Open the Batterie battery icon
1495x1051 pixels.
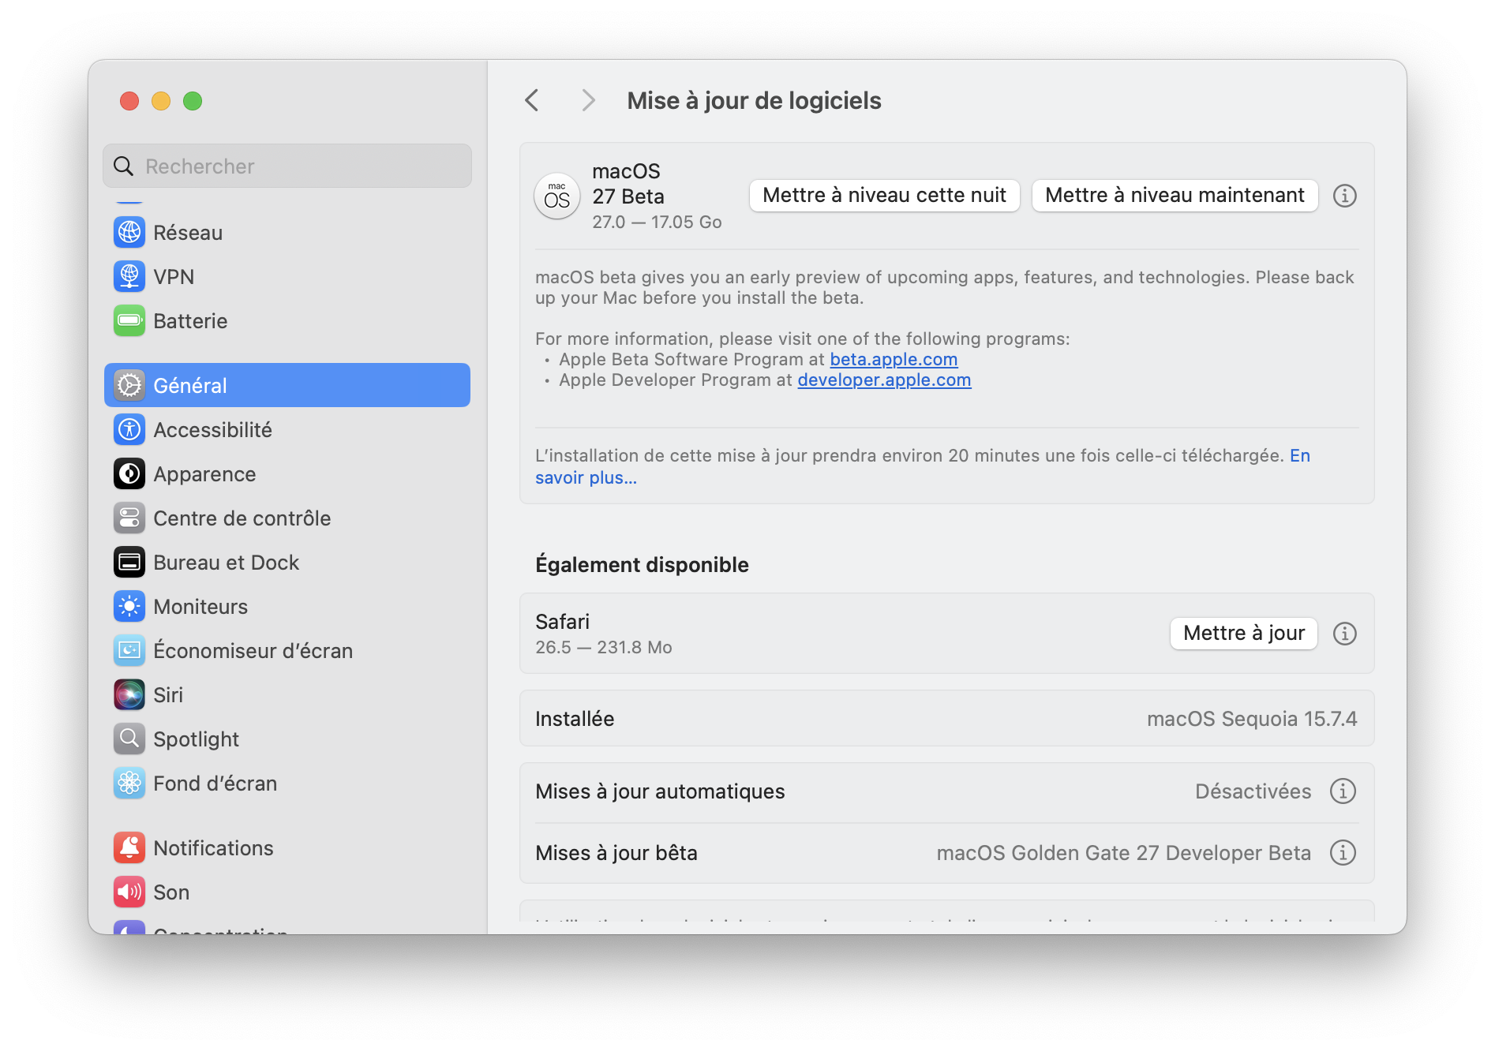129,321
